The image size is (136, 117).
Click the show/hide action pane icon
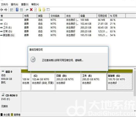click(x=21, y=10)
